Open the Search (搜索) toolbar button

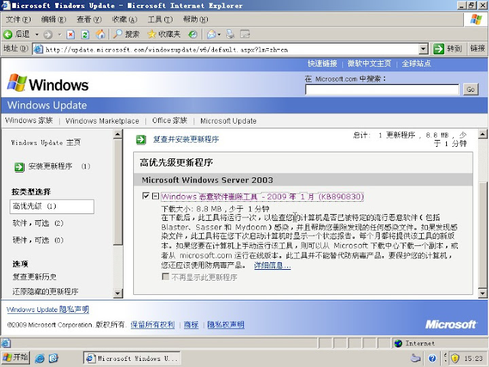click(x=126, y=35)
